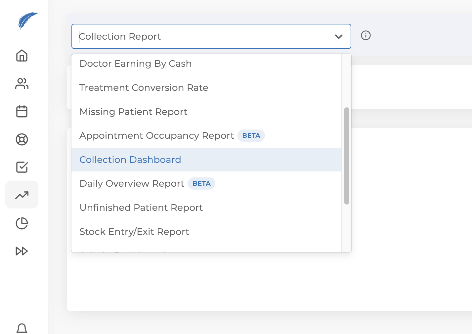Click the feather logo icon

coord(27,21)
